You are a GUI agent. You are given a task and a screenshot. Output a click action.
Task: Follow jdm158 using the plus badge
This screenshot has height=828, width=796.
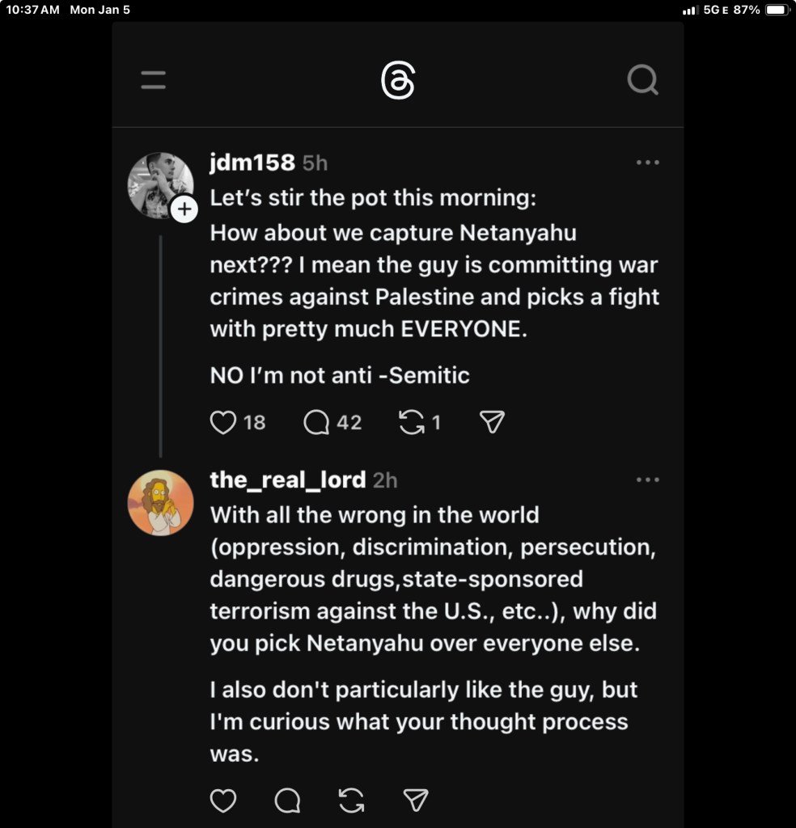pos(184,209)
